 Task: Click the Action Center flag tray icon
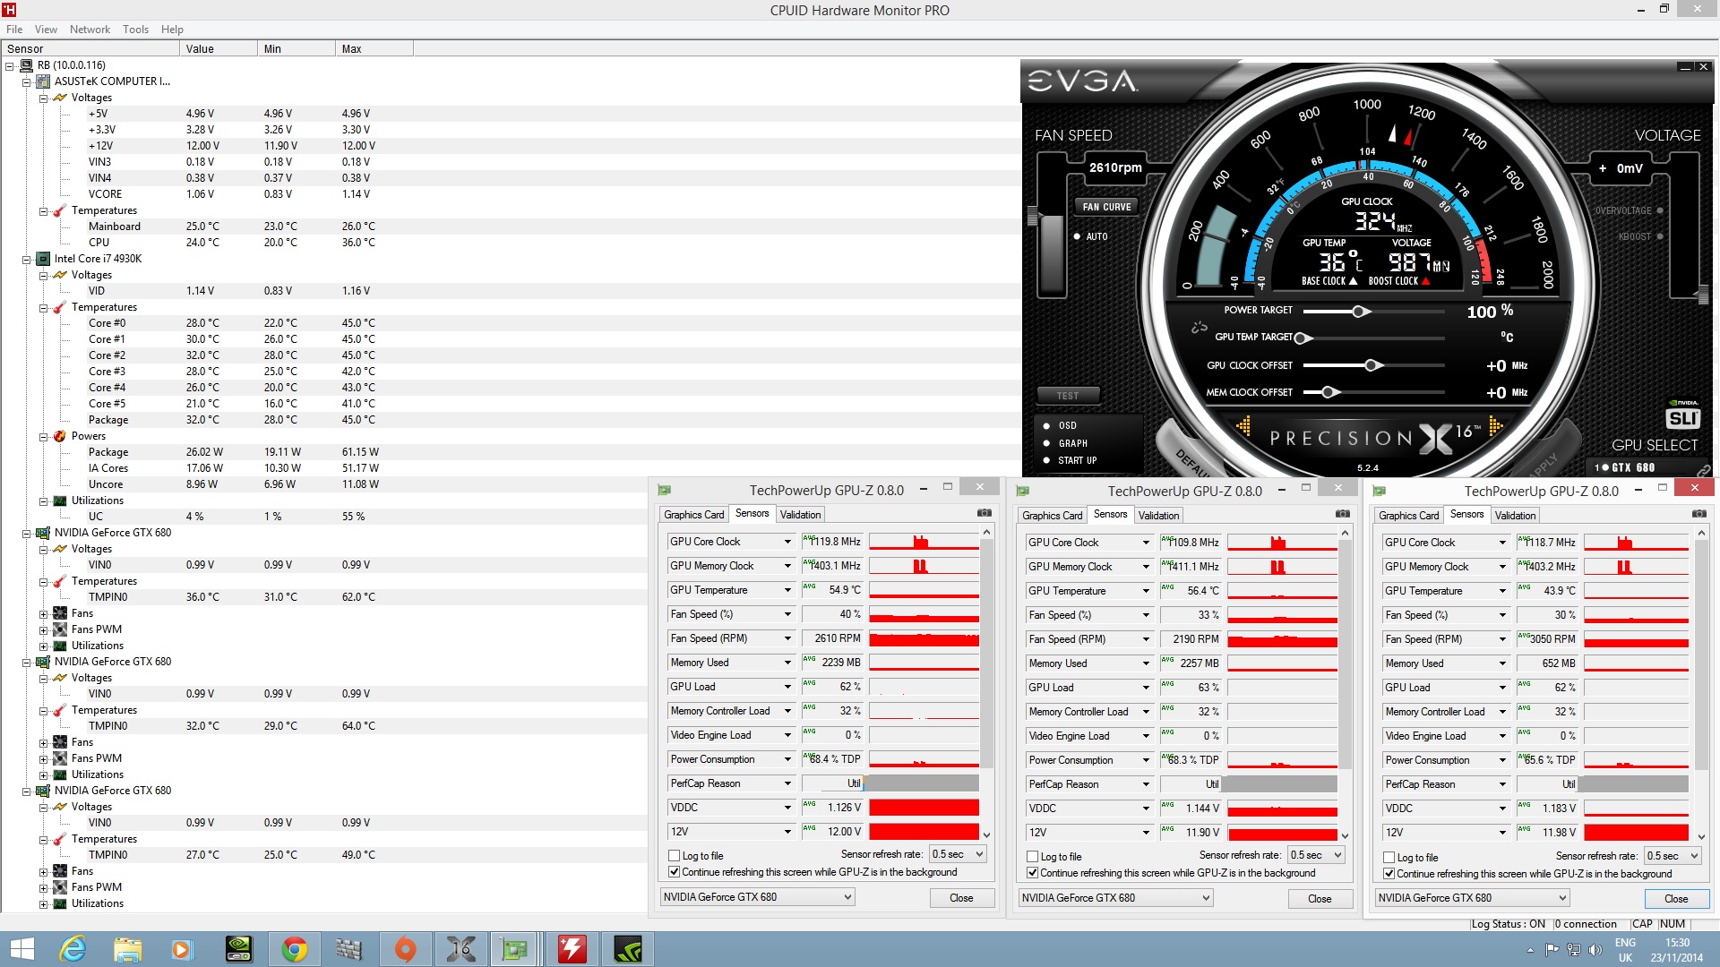click(x=1552, y=950)
